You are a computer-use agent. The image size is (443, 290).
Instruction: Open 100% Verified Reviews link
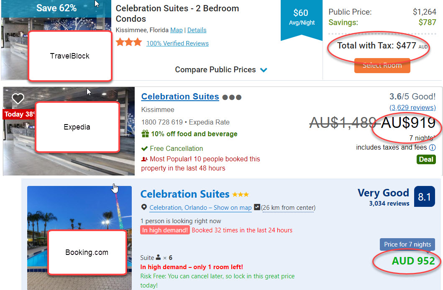point(177,43)
